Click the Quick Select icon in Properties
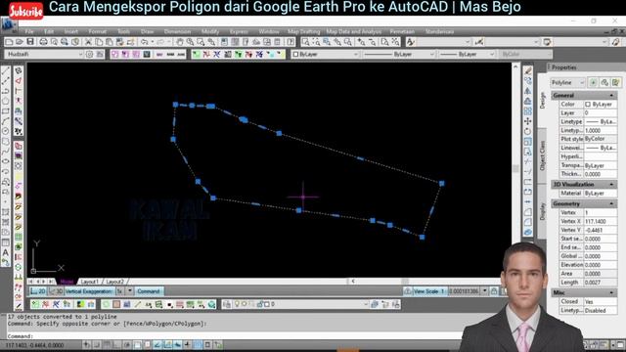 pos(616,82)
